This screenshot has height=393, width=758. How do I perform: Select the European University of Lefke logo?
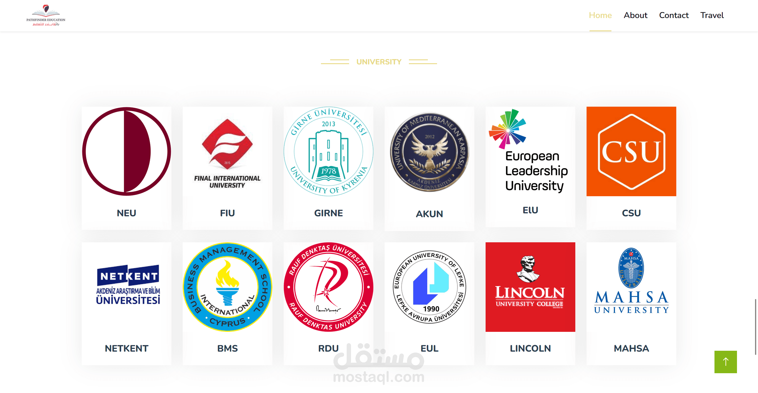[x=429, y=287]
